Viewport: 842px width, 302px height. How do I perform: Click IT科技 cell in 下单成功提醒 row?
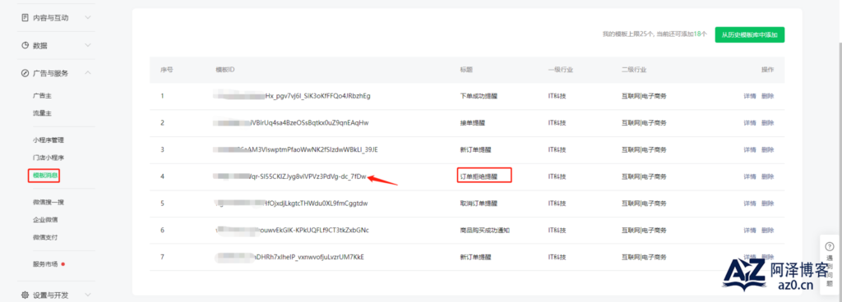click(x=557, y=96)
